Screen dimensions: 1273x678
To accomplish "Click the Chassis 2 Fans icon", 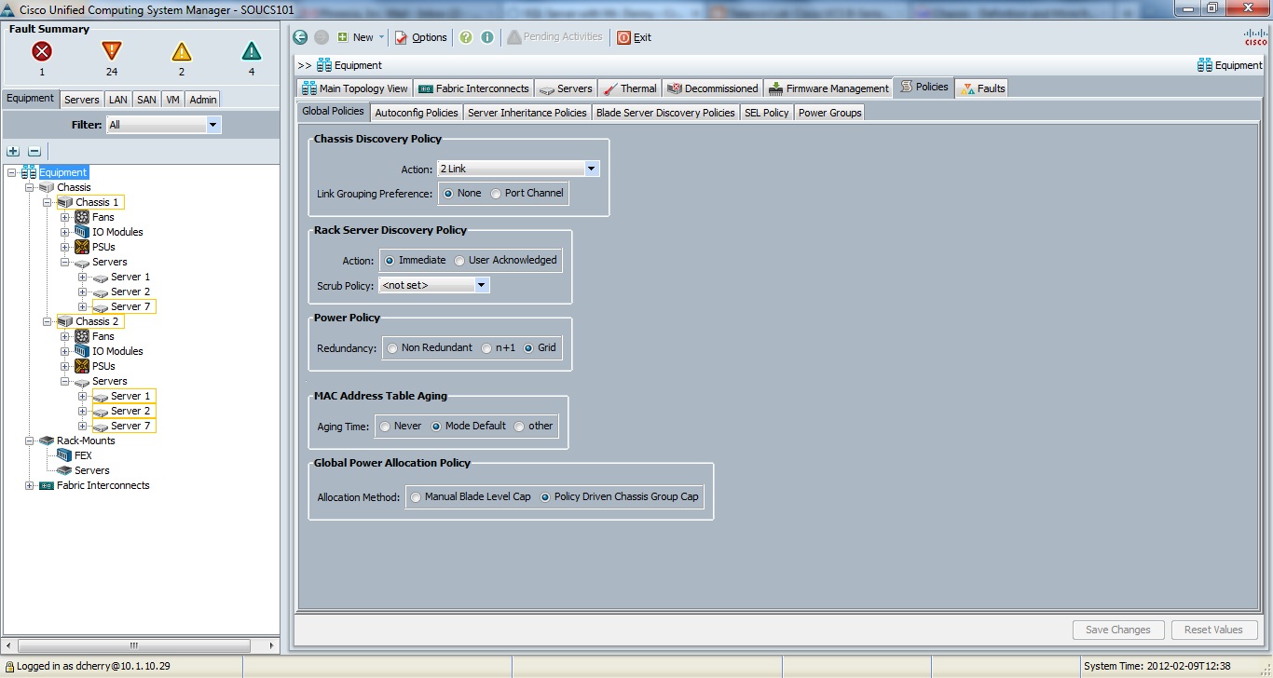I will click(82, 336).
